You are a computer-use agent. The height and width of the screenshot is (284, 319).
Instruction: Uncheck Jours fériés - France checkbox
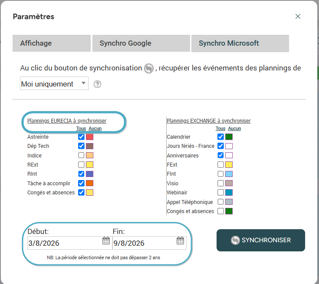pos(220,146)
